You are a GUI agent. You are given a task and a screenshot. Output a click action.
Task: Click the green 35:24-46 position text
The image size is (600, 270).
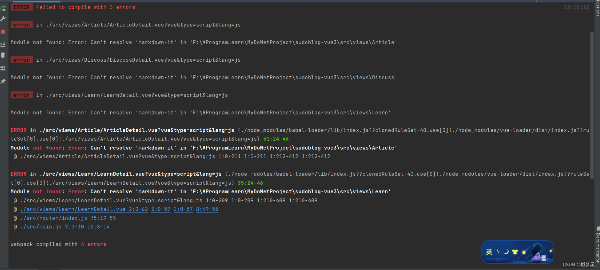click(x=250, y=183)
